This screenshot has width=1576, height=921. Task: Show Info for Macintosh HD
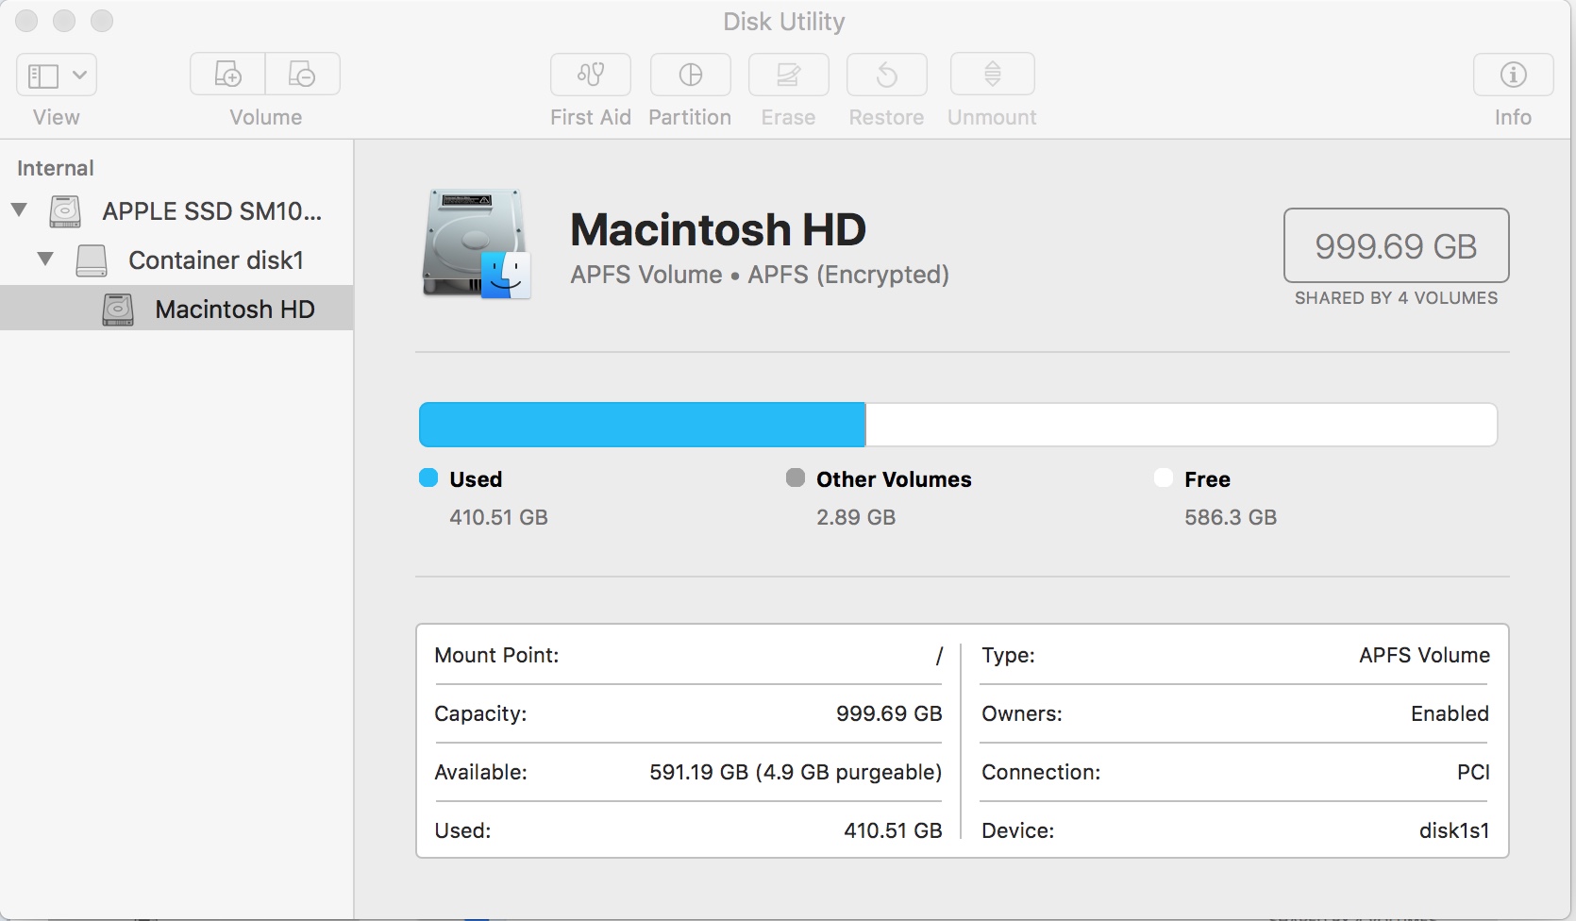pos(1514,75)
